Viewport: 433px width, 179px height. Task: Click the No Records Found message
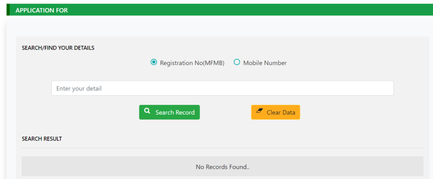coord(222,167)
